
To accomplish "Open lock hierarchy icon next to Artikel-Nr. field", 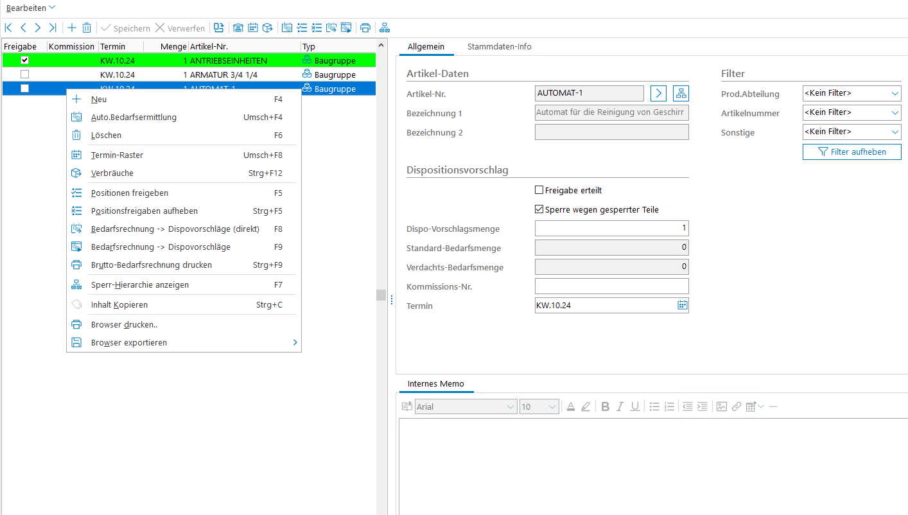I will tap(681, 94).
